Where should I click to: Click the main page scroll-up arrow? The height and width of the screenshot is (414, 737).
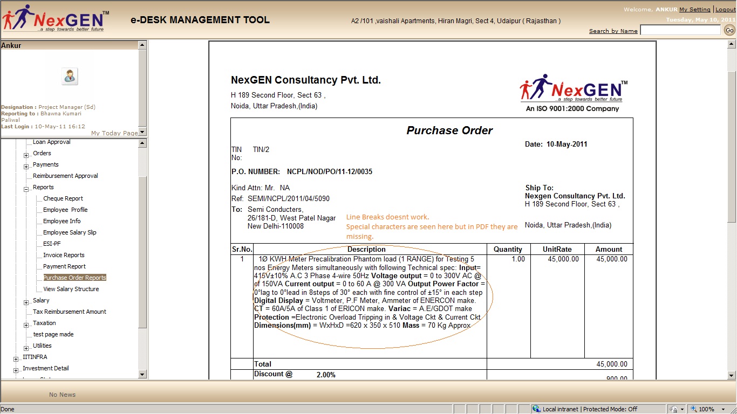(732, 45)
